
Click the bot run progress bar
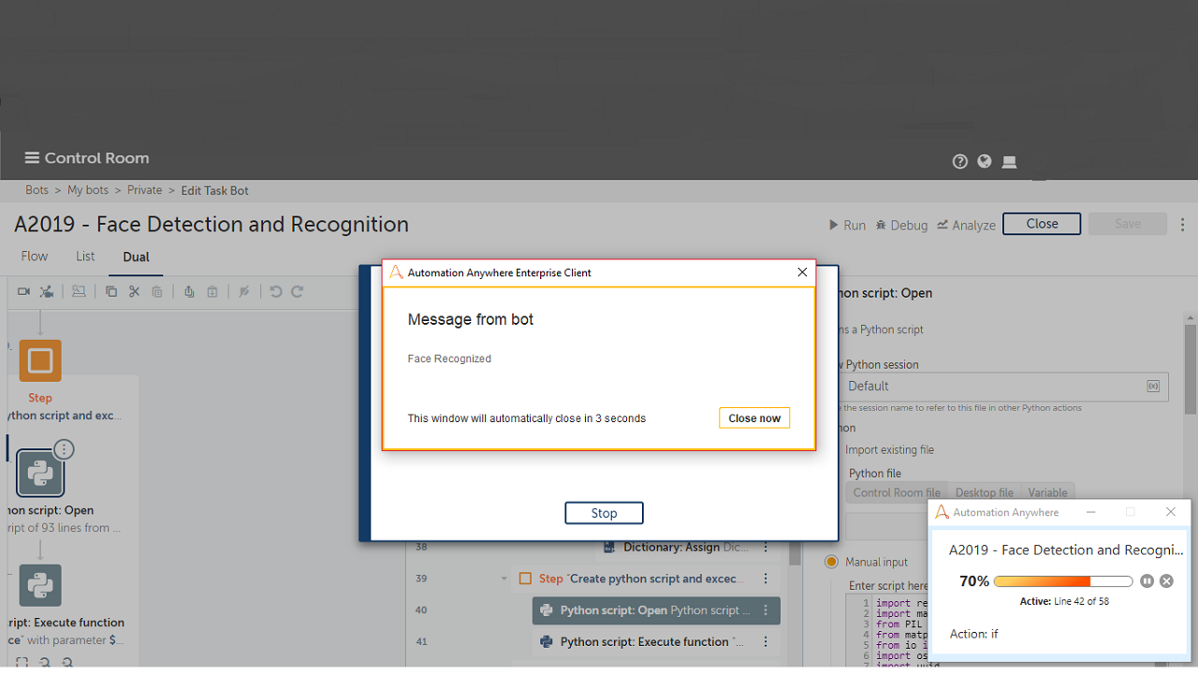(x=1063, y=581)
